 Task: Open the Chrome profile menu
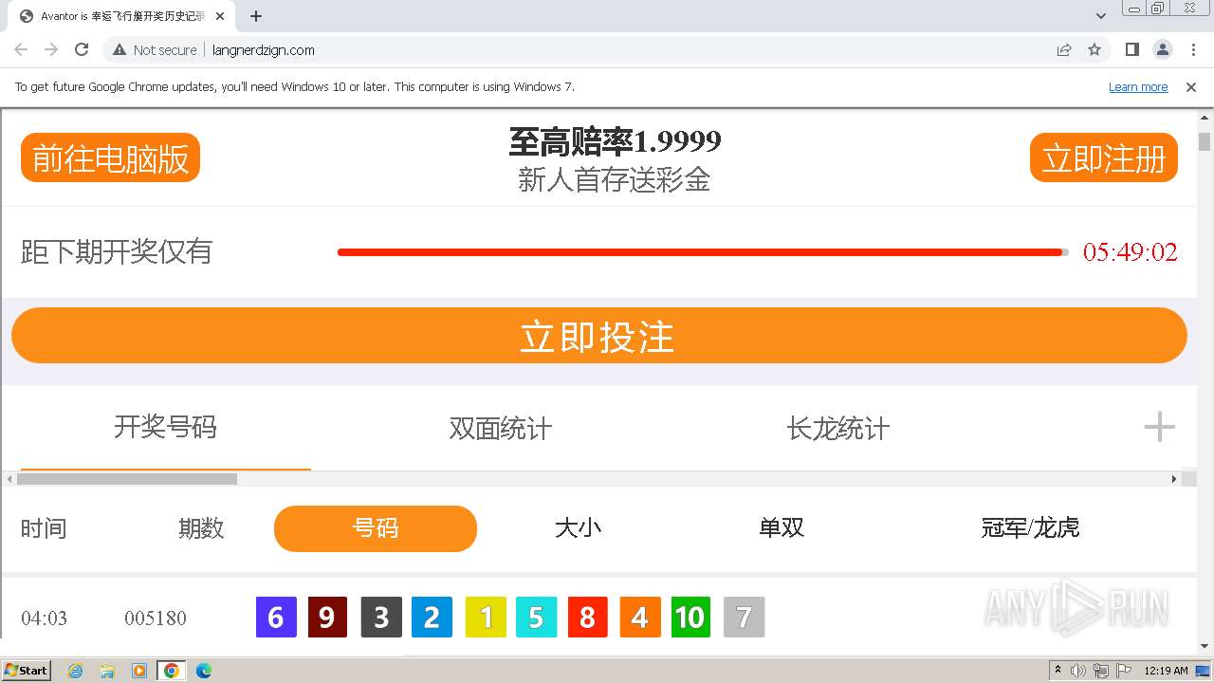(1163, 49)
